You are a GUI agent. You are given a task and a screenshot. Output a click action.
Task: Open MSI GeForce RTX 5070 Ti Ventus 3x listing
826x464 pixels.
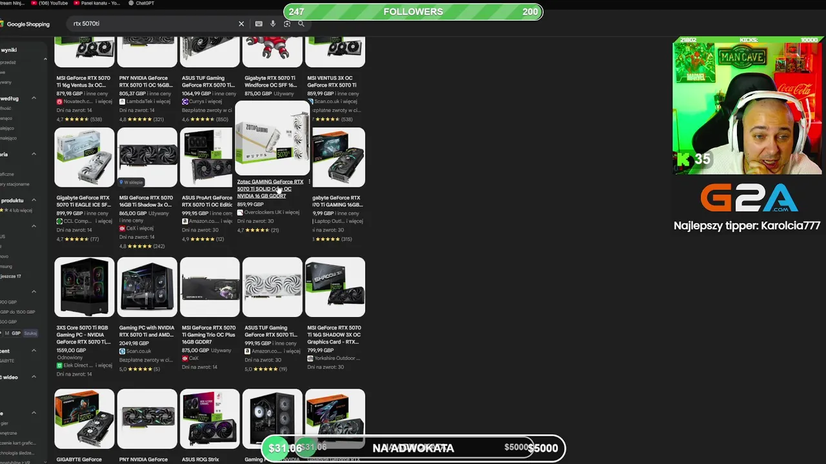[83, 82]
